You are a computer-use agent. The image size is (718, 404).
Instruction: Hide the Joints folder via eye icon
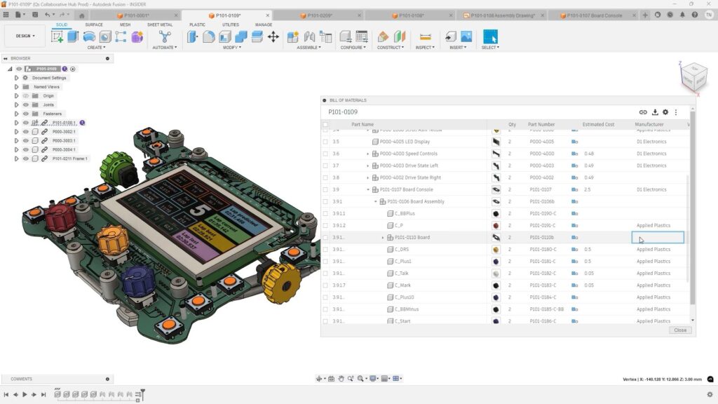coord(25,105)
